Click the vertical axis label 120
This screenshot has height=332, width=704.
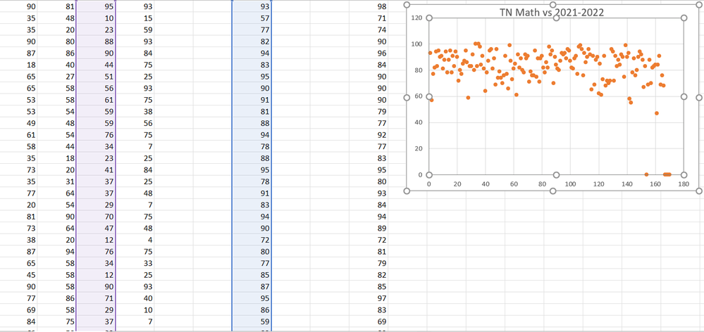pyautogui.click(x=417, y=18)
